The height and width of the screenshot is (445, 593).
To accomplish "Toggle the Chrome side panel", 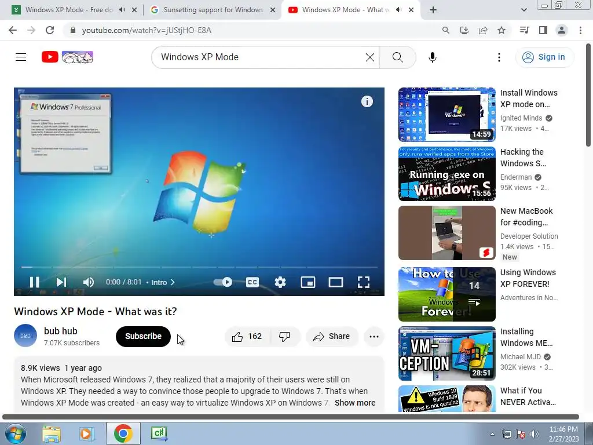I will (543, 30).
